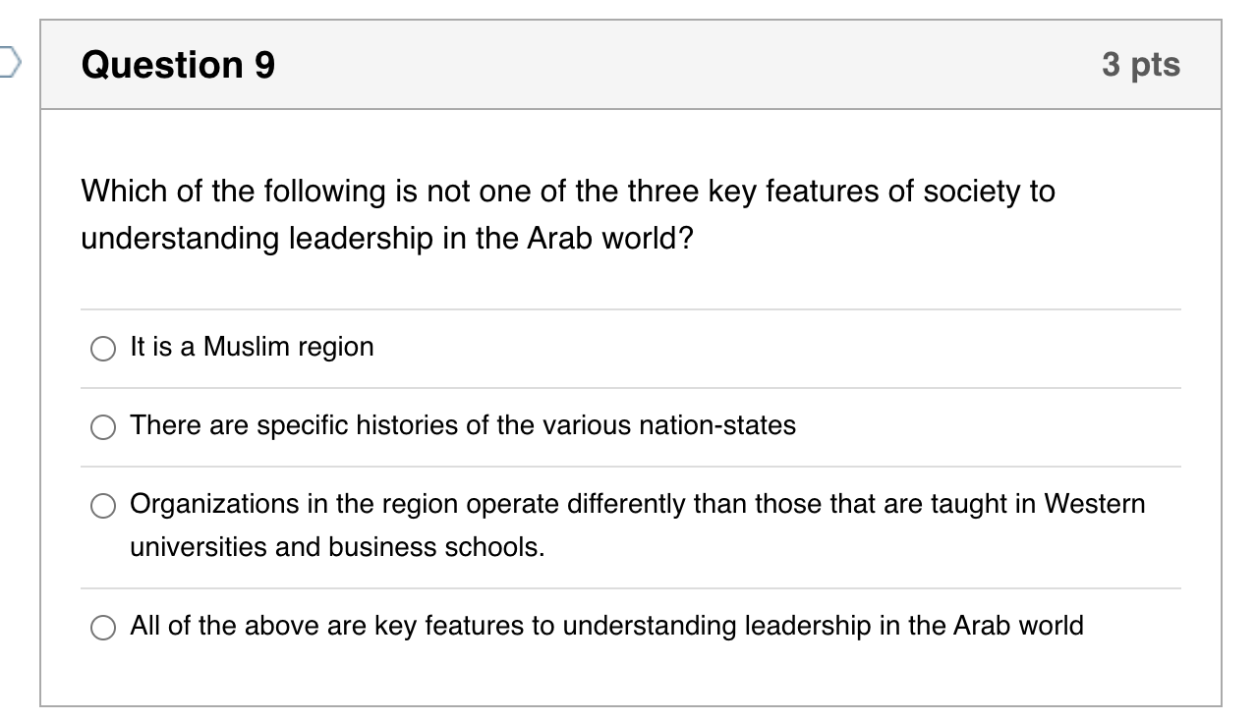Click the empty gray header bar area
Viewport: 1256px width, 721px height.
688,65
